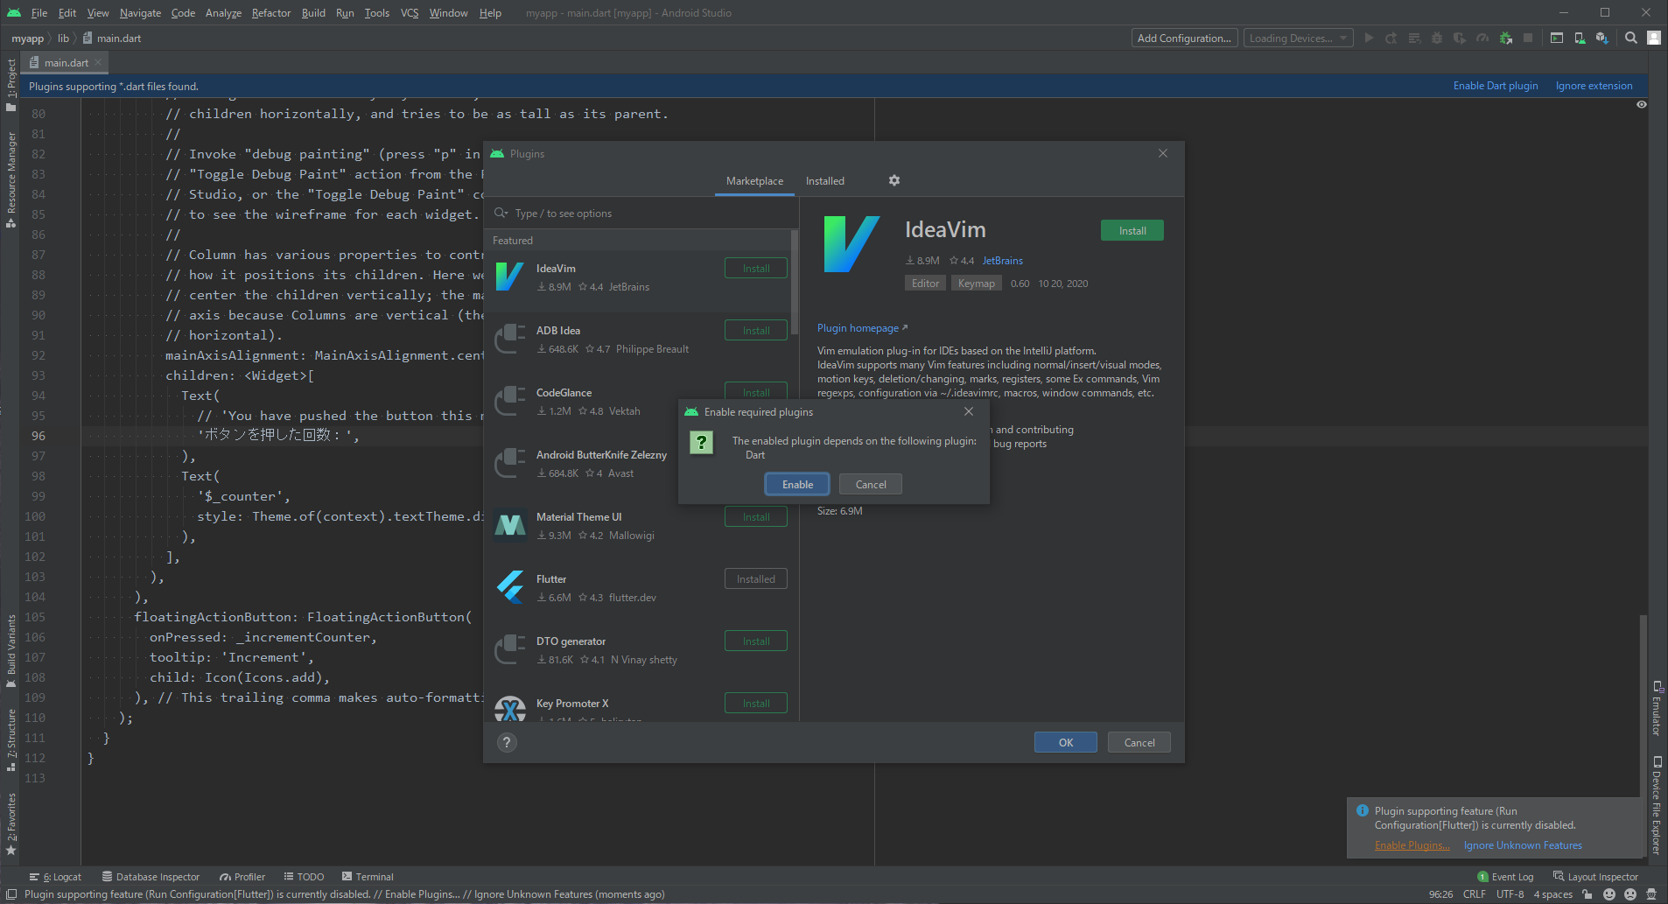
Task: Open the Plugins dialog gear settings icon
Action: [894, 180]
